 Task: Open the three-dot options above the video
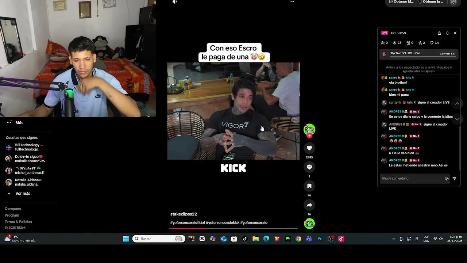(x=292, y=2)
